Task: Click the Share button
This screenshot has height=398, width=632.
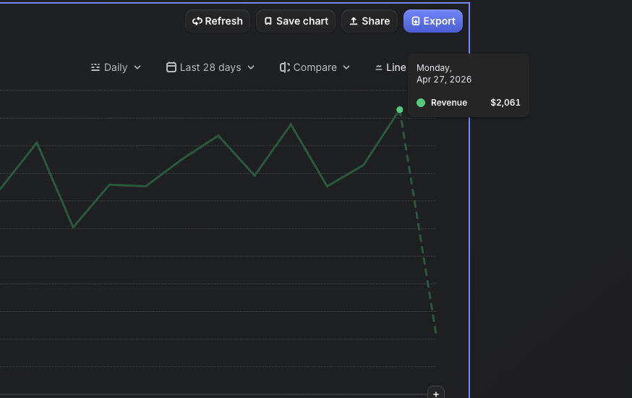Action: pos(370,21)
